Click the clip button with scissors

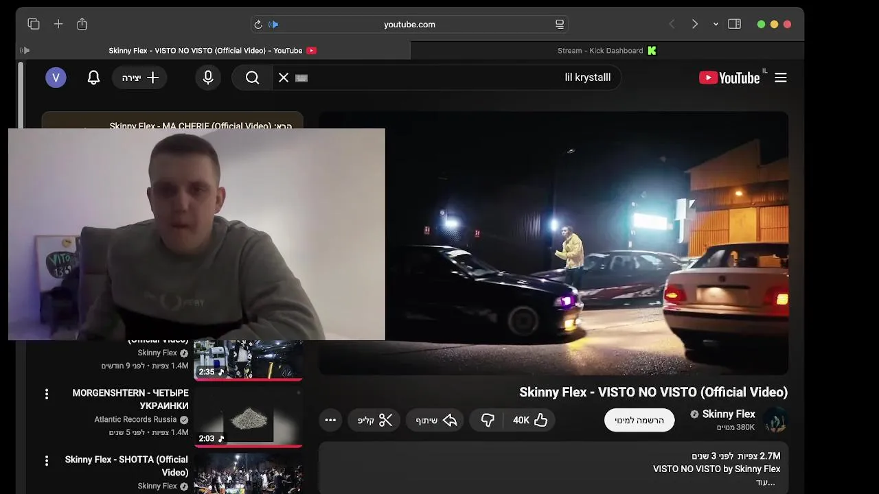click(375, 420)
